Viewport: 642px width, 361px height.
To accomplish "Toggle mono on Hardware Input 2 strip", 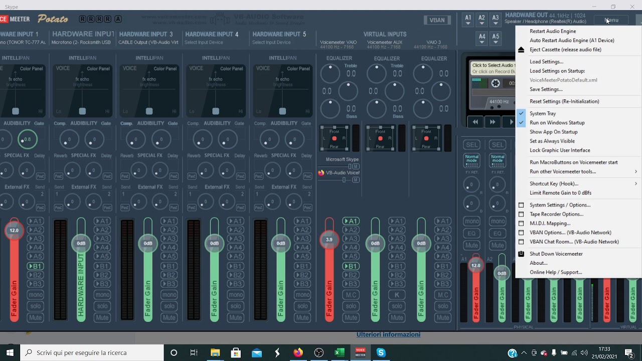I will click(x=102, y=295).
